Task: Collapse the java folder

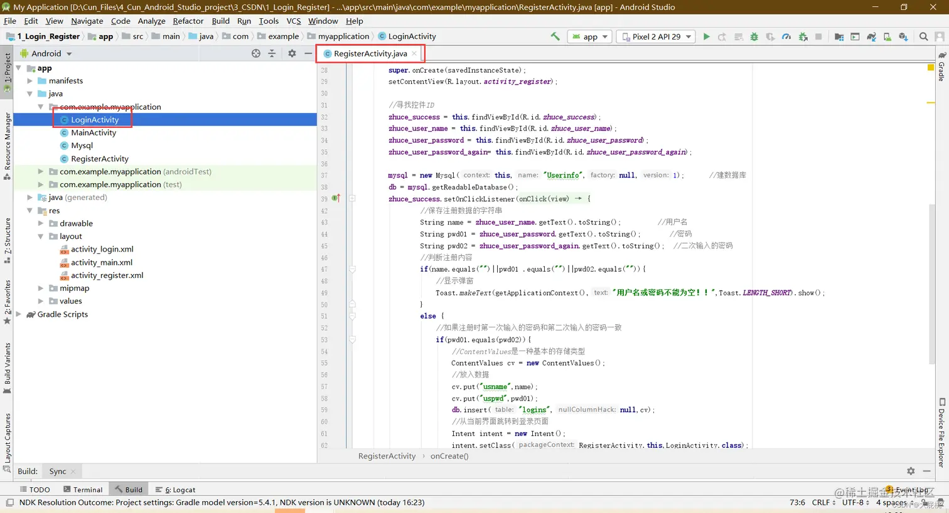Action: 29,93
